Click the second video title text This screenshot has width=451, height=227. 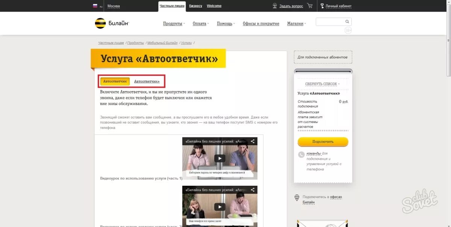216,190
